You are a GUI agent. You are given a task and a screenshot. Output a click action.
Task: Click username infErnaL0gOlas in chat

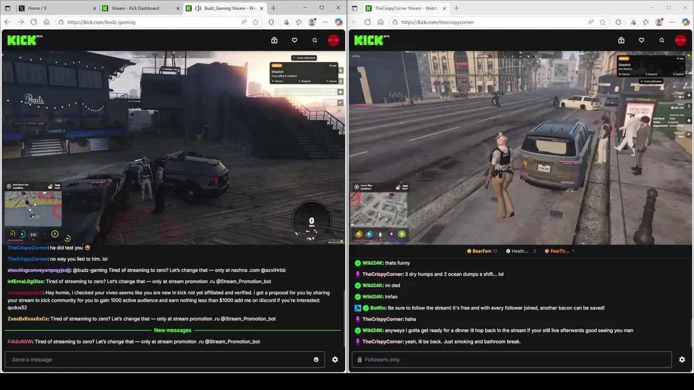point(25,282)
